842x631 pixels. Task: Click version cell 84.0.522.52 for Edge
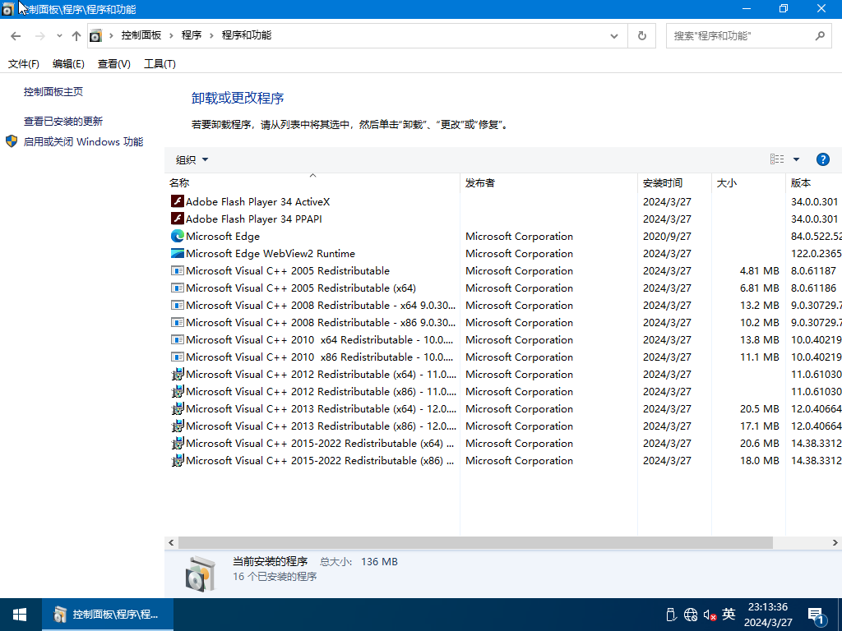click(x=816, y=236)
